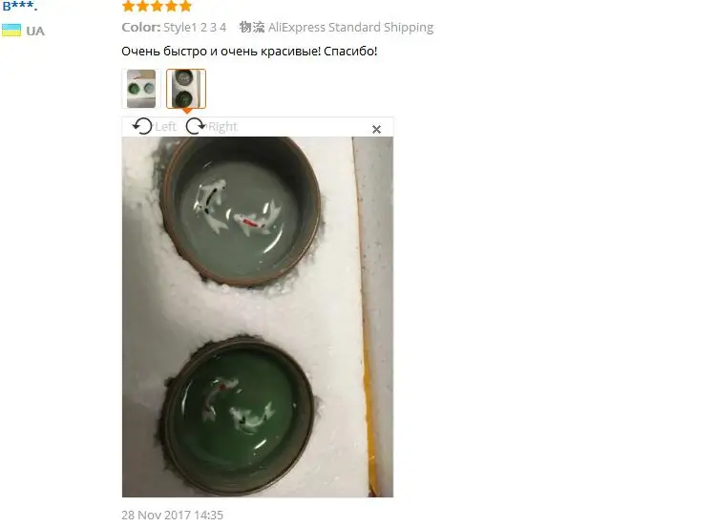This screenshot has width=716, height=527.
Task: Click the Color: Style1 2 3 4 text
Action: coord(174,28)
